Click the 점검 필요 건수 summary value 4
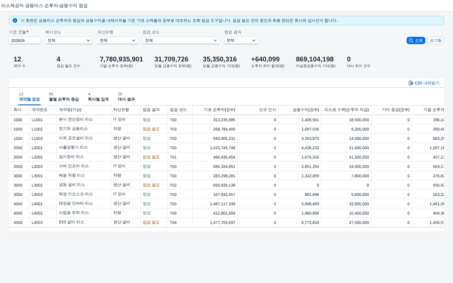Viewport: 453px width, 283px height. click(59, 59)
